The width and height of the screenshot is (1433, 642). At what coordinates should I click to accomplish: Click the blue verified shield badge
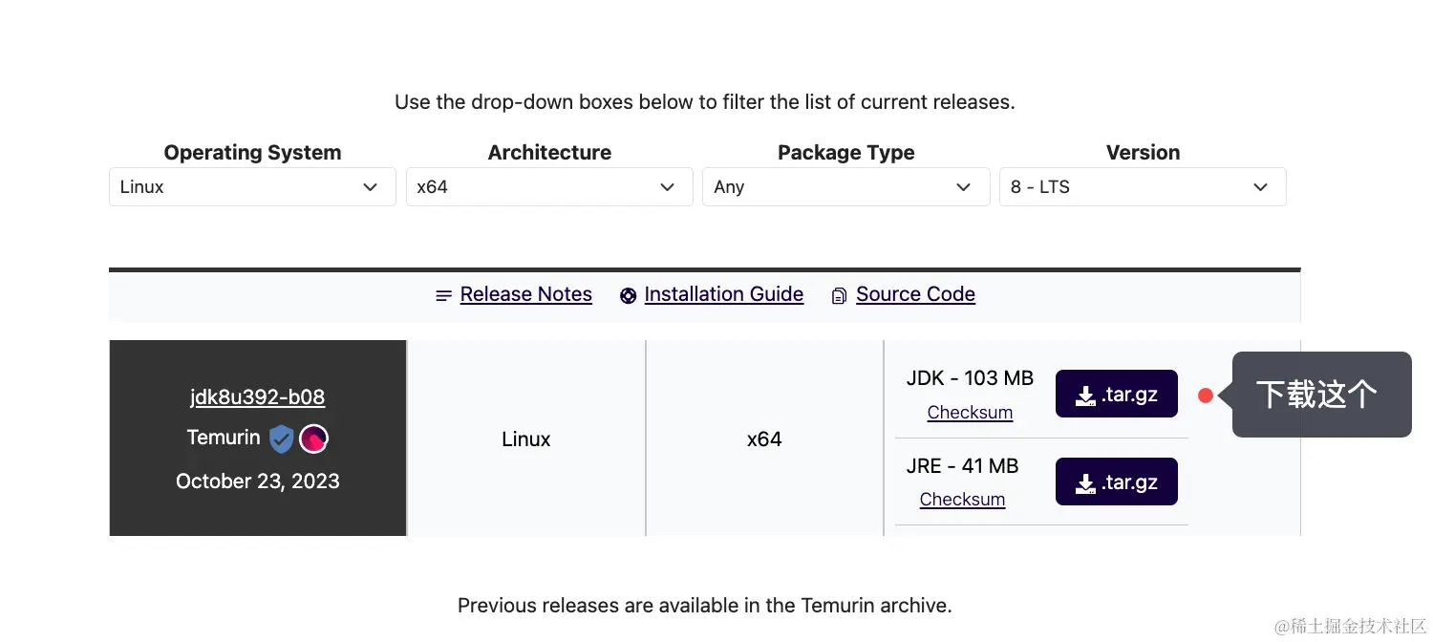[281, 439]
